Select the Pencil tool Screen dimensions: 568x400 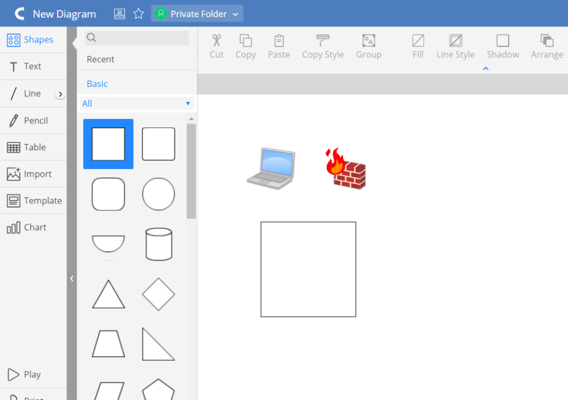33,120
